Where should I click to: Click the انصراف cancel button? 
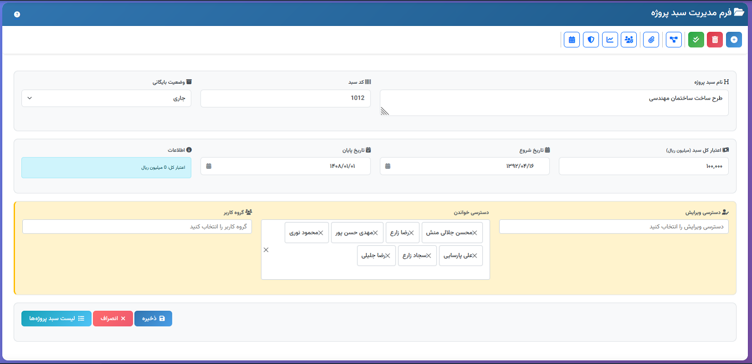(x=113, y=318)
